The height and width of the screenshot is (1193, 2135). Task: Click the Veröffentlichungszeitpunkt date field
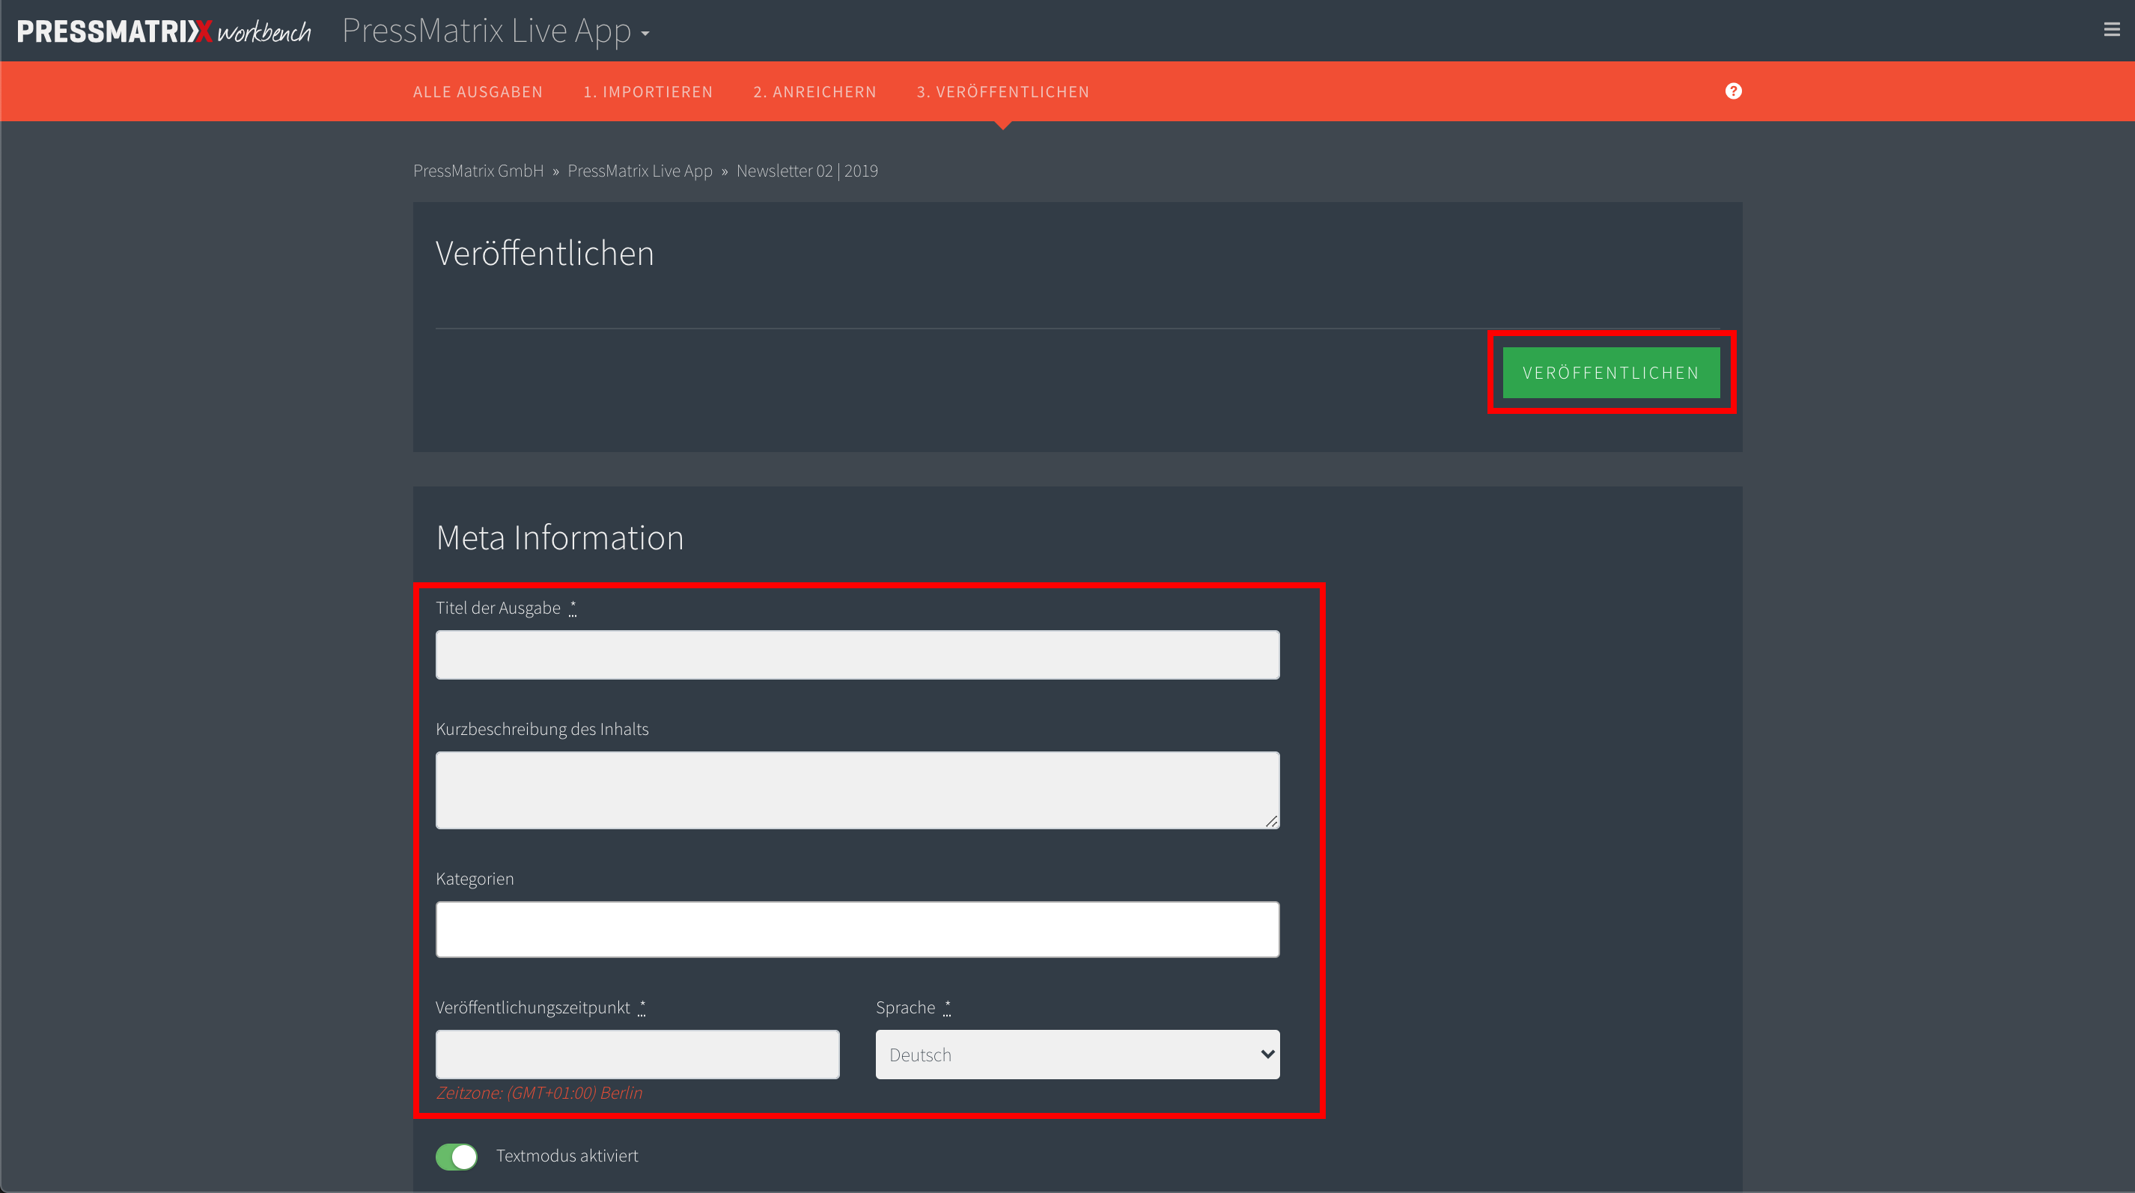coord(637,1055)
